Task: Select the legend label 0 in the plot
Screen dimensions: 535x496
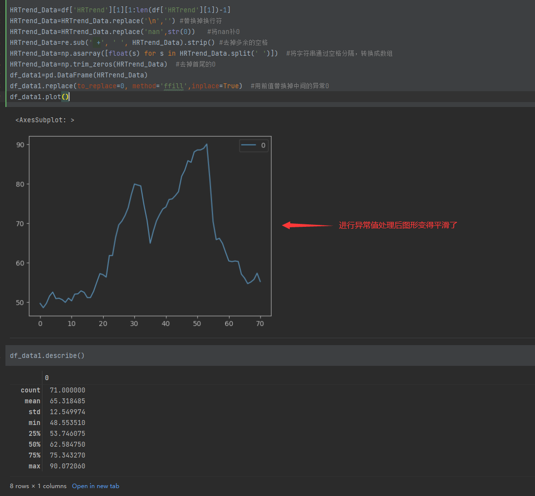Action: [x=263, y=145]
